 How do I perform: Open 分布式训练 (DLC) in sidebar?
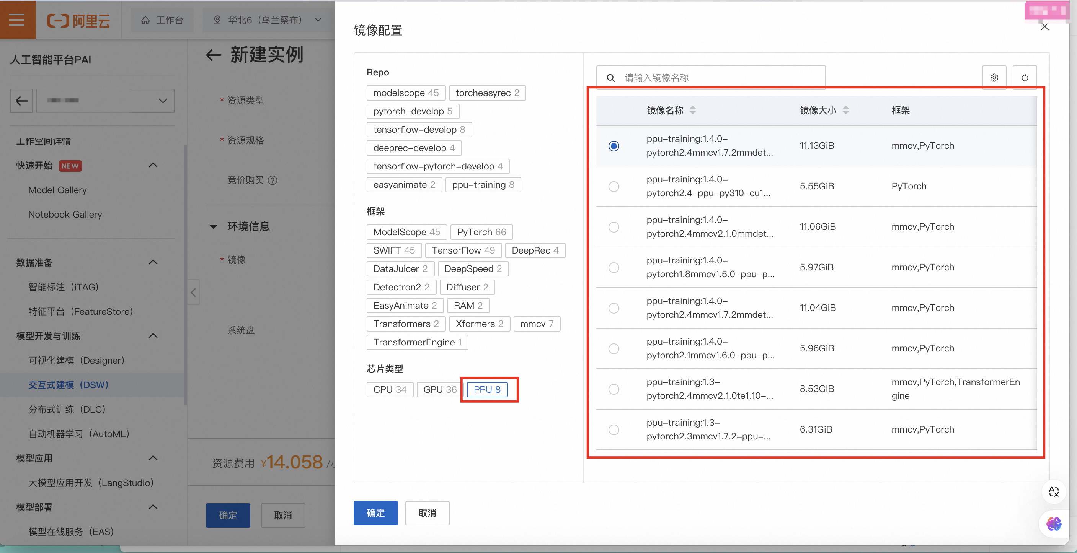click(x=67, y=409)
